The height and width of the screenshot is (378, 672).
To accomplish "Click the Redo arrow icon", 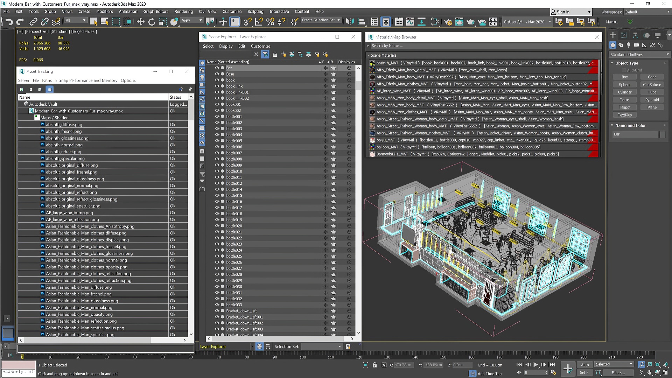I will [x=20, y=22].
